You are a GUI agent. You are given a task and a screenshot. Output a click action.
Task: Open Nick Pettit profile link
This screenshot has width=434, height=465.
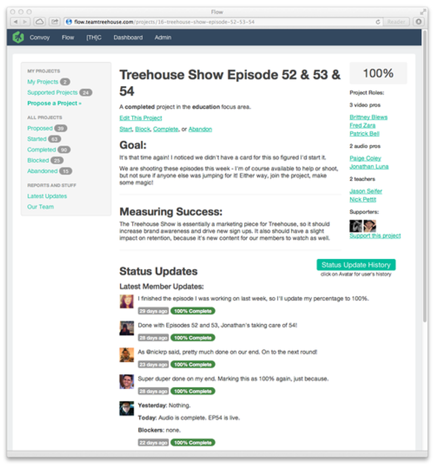[x=363, y=199]
